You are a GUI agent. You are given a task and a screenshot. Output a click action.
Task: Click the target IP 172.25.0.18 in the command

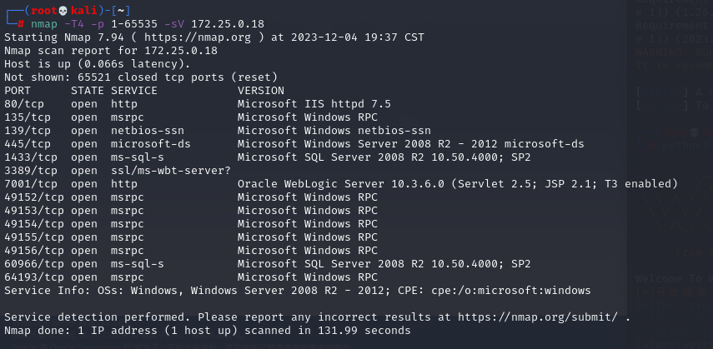tap(228, 23)
